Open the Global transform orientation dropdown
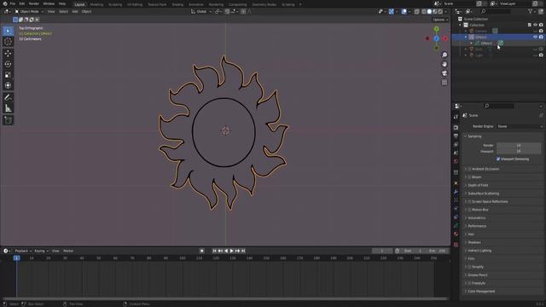The image size is (546, 307). tap(201, 11)
